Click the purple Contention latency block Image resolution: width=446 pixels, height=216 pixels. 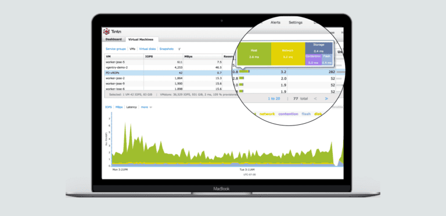tap(314, 60)
